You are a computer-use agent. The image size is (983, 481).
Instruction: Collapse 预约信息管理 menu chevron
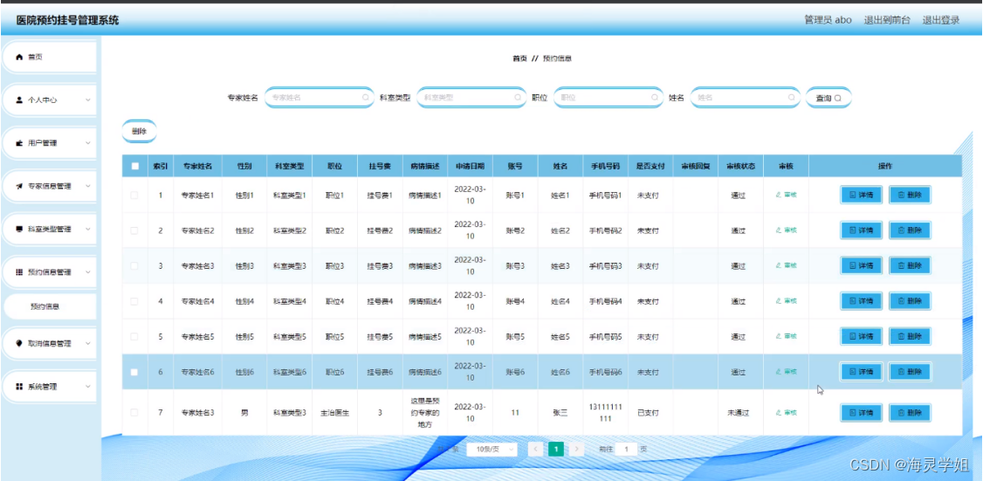point(88,272)
